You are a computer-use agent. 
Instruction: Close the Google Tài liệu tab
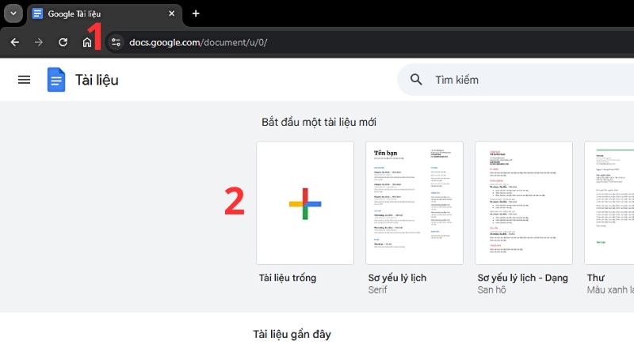click(x=171, y=13)
